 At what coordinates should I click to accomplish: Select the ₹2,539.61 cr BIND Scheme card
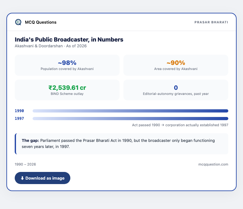[67, 90]
